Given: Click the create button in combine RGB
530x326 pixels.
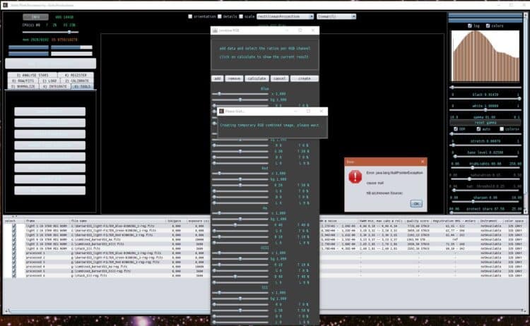Looking at the screenshot, I should coord(304,78).
